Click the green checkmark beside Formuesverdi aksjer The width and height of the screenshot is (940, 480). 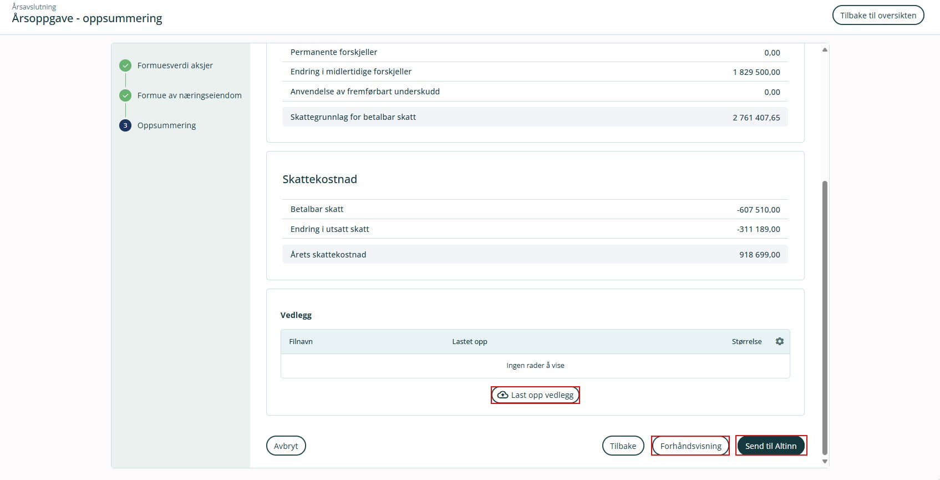[x=125, y=65]
